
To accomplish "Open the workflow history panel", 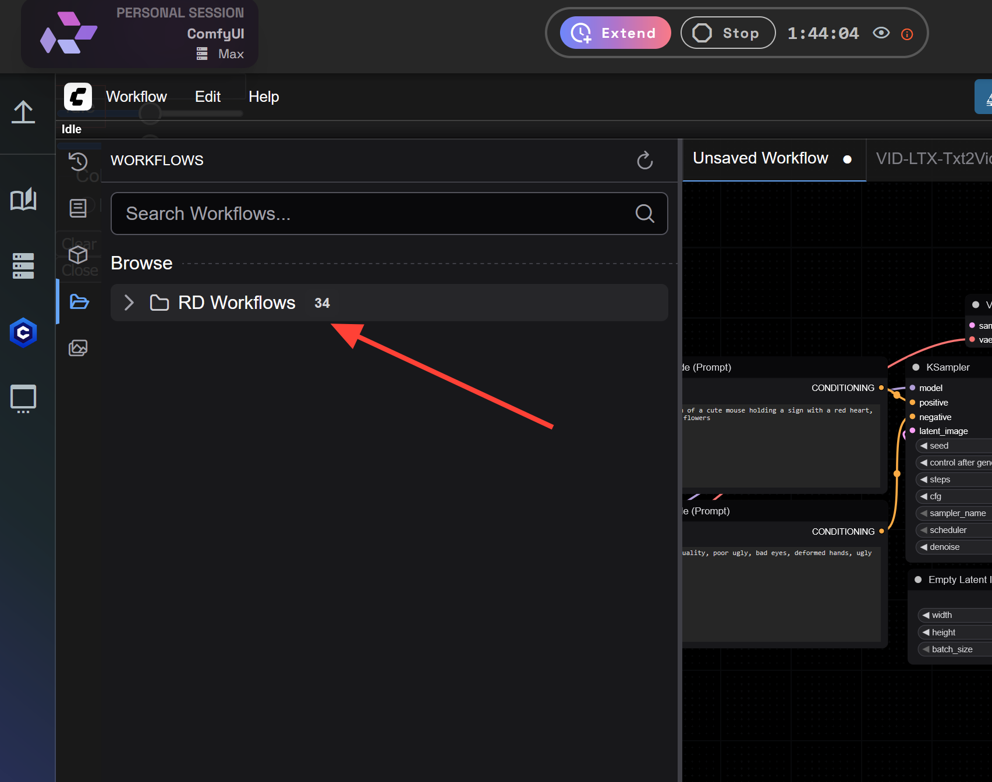I will click(79, 162).
